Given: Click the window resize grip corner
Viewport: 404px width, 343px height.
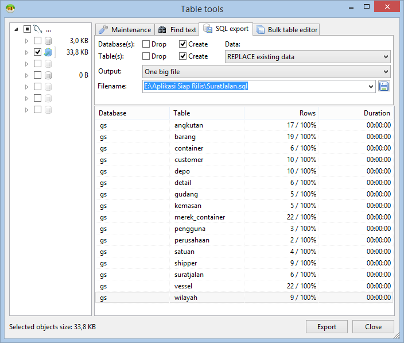Looking at the screenshot, I should point(397,336).
